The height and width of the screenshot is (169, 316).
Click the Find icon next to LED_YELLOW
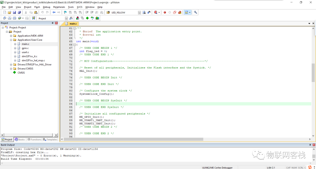click(x=144, y=12)
